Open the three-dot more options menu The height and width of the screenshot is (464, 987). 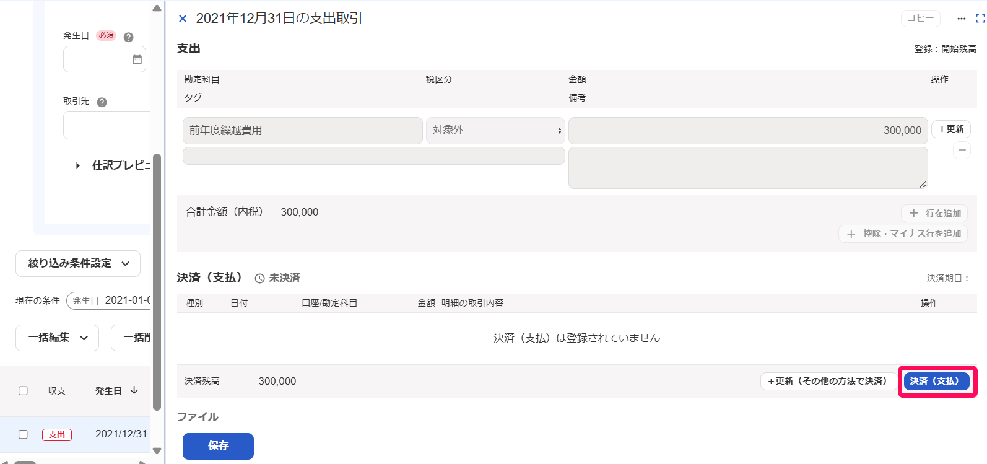point(961,19)
